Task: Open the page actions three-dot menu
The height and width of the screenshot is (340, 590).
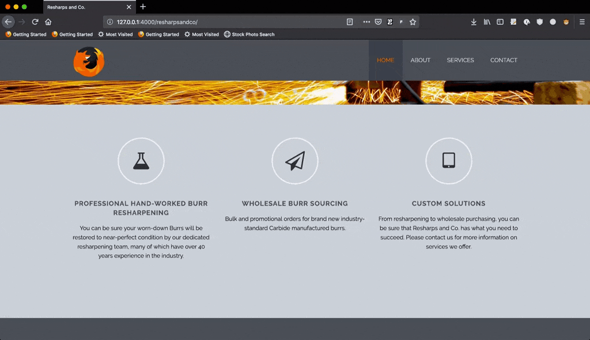Action: pos(366,22)
